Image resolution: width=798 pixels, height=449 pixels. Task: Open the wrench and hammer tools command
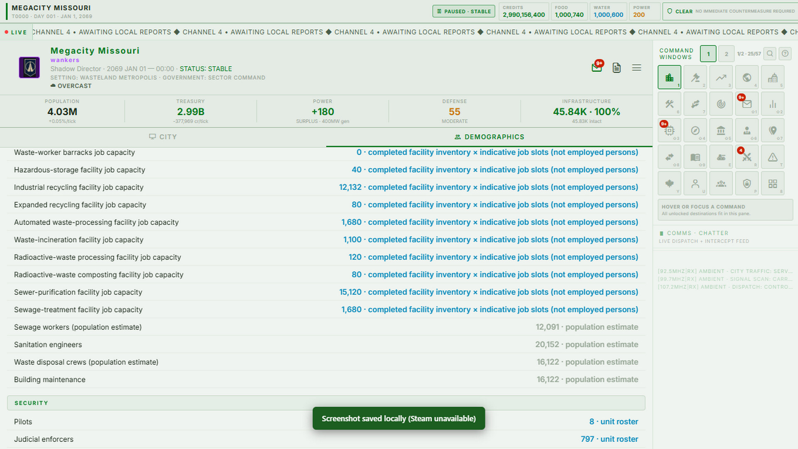click(669, 104)
